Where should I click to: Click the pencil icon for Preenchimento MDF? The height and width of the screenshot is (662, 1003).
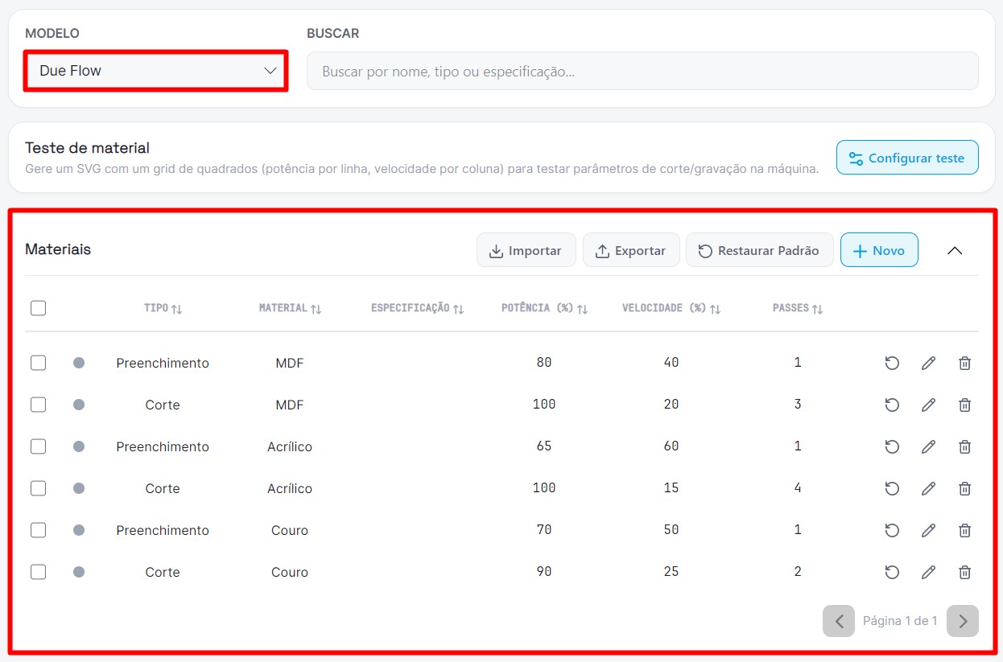point(928,363)
